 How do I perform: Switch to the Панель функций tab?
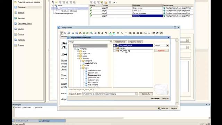25,121
